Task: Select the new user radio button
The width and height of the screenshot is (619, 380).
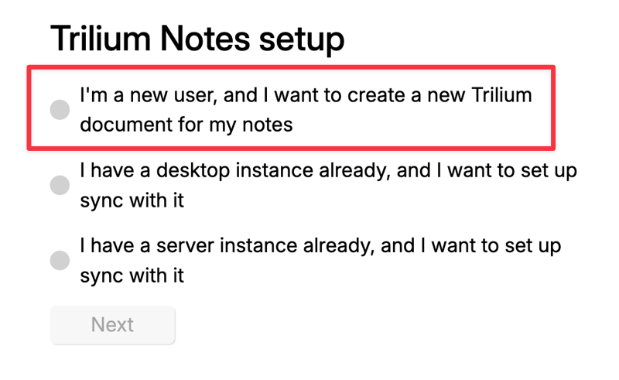Action: tap(60, 109)
